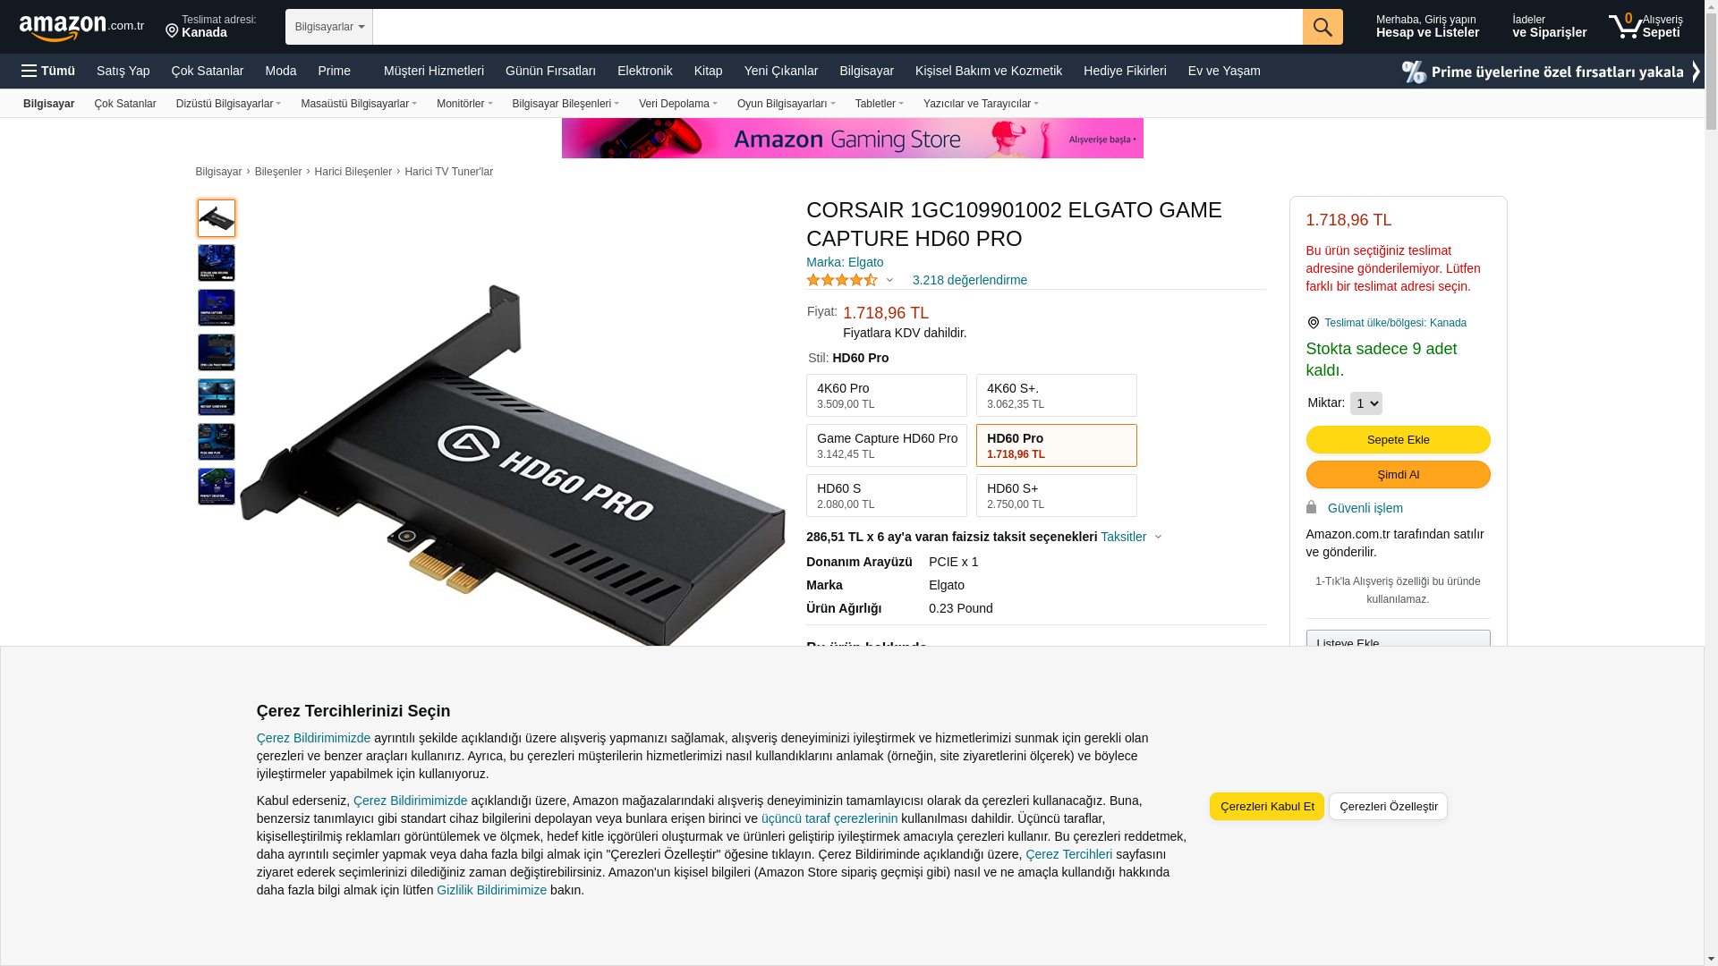The width and height of the screenshot is (1718, 966).
Task: Open the Elektronik menu item
Action: click(x=644, y=71)
